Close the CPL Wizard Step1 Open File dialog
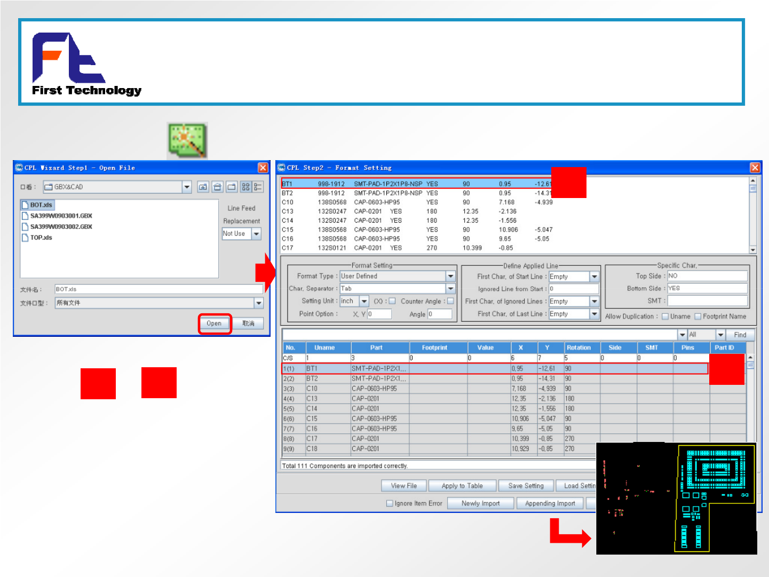This screenshot has height=577, width=769. click(263, 168)
